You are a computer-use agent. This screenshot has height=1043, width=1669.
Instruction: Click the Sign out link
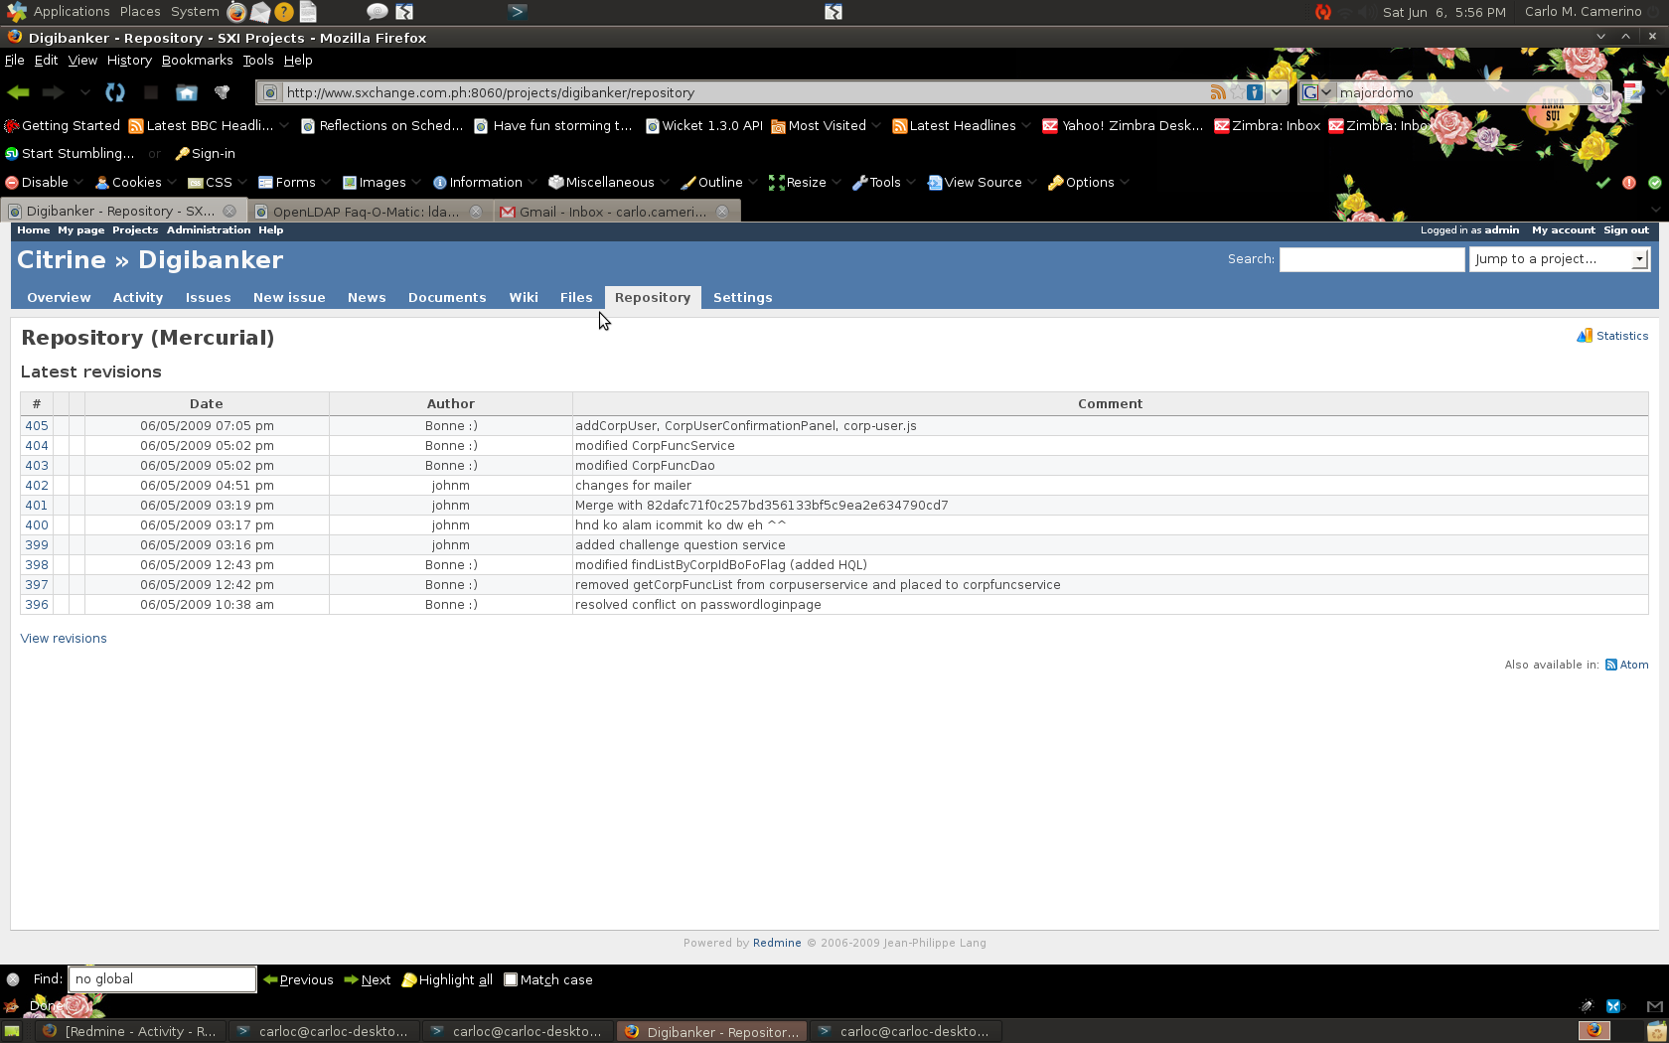pos(1626,230)
